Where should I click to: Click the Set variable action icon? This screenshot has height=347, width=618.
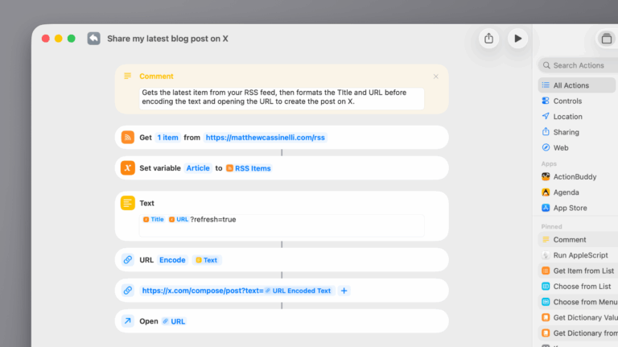pos(127,168)
